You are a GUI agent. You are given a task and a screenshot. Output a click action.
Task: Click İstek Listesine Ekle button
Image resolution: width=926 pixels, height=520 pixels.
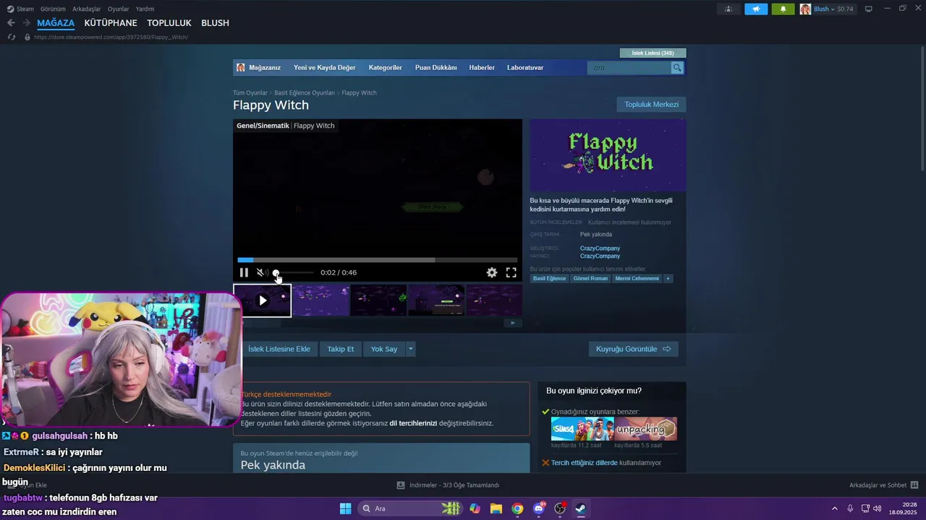[x=279, y=349]
